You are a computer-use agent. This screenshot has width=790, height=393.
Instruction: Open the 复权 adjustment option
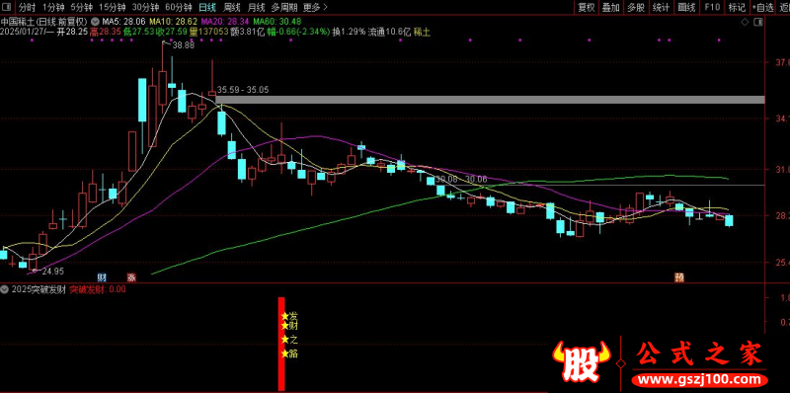586,7
